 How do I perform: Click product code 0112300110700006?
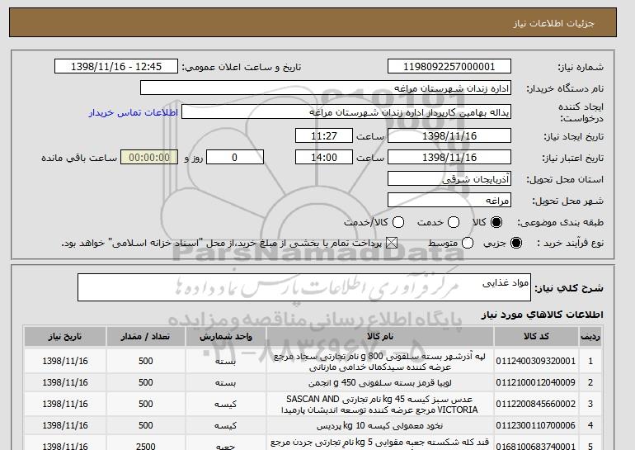click(536, 426)
